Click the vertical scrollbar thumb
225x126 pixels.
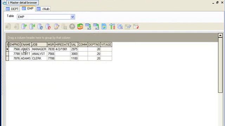pos(220,65)
